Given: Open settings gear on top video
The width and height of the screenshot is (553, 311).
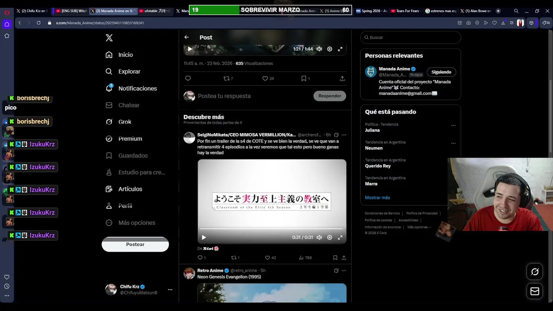Looking at the screenshot, I should tap(330, 49).
